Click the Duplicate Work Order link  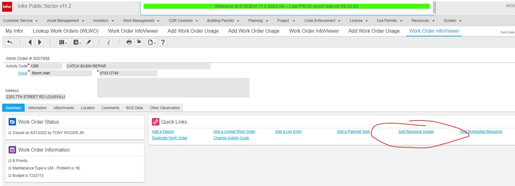tap(169, 138)
